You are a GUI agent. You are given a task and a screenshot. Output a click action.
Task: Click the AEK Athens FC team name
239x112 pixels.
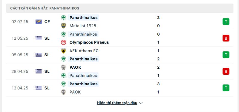point(84,51)
